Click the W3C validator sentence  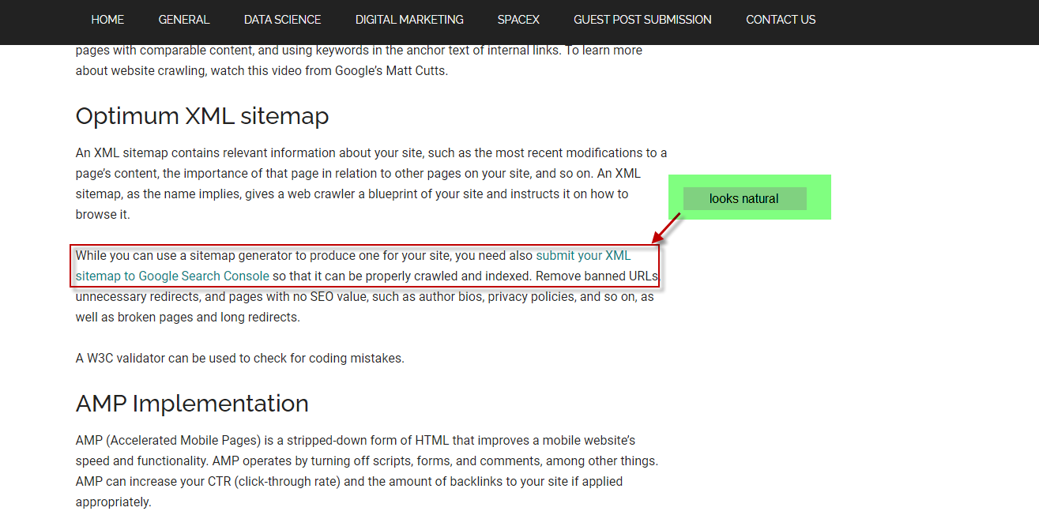coord(239,359)
